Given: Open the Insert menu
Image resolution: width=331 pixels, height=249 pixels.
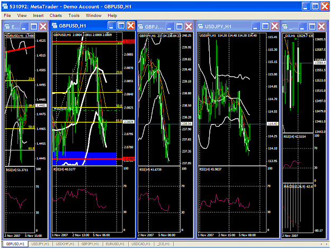Looking at the screenshot, I should tap(38, 15).
